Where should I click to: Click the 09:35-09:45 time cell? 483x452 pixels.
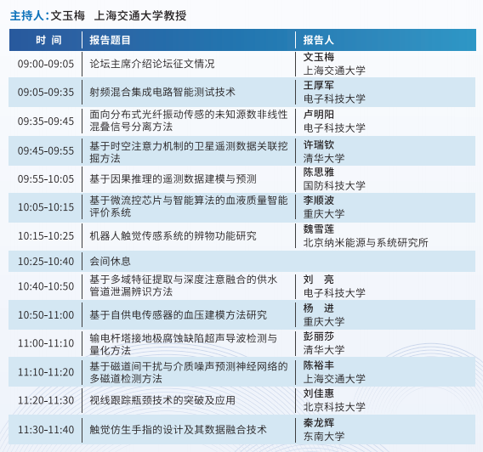point(46,121)
